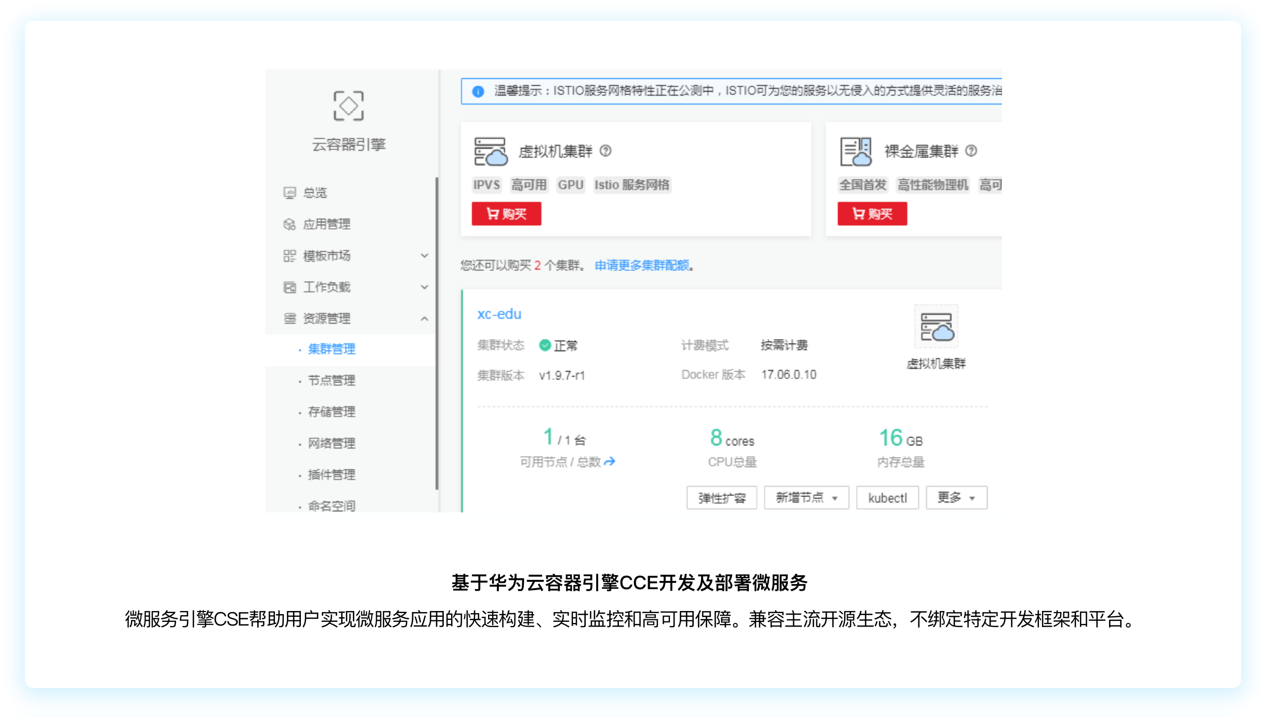Select the 总览 overview icon in sidebar
Screen dimensions: 1266x717
pyautogui.click(x=289, y=192)
